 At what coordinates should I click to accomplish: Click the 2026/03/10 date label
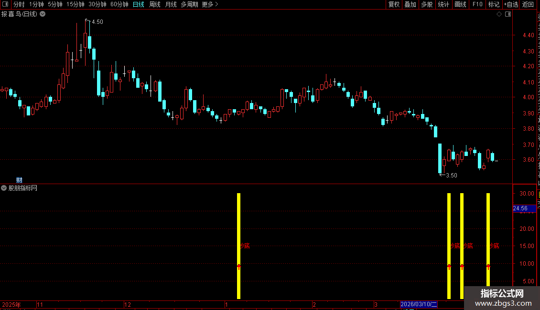[x=419, y=304]
